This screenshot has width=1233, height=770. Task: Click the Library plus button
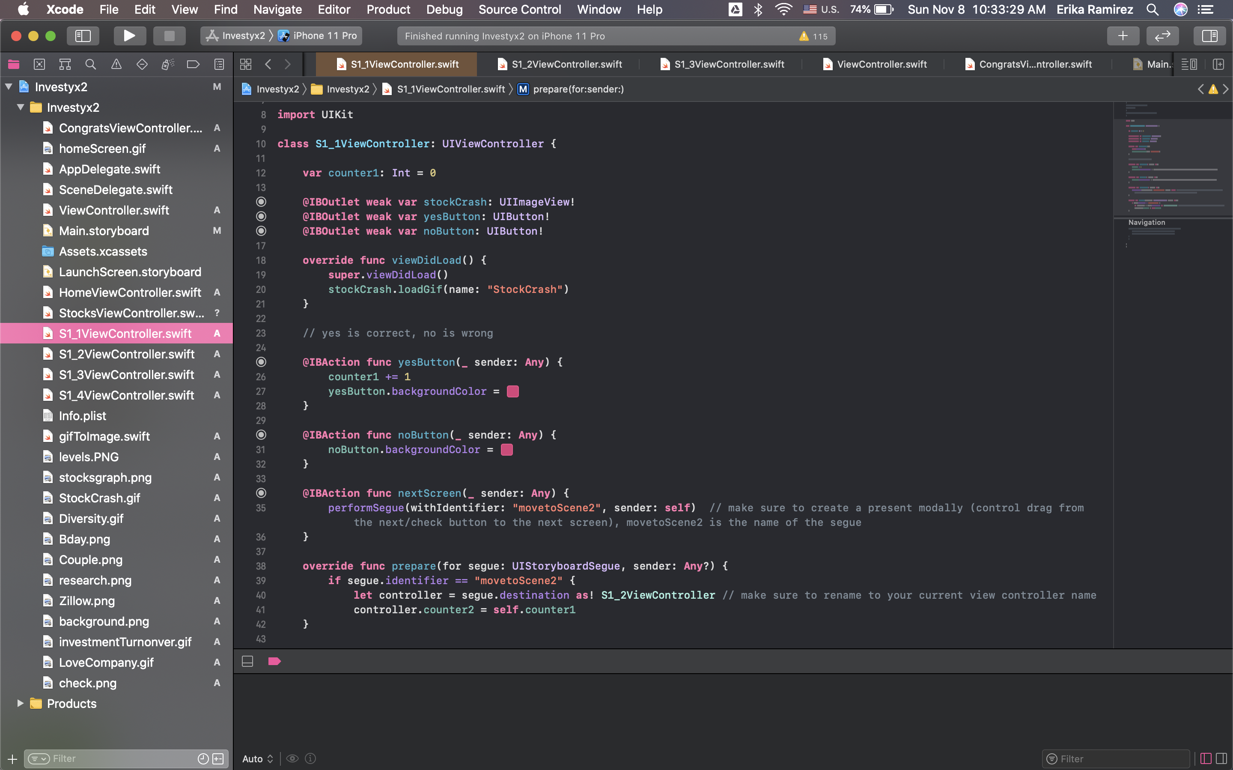click(x=1123, y=36)
